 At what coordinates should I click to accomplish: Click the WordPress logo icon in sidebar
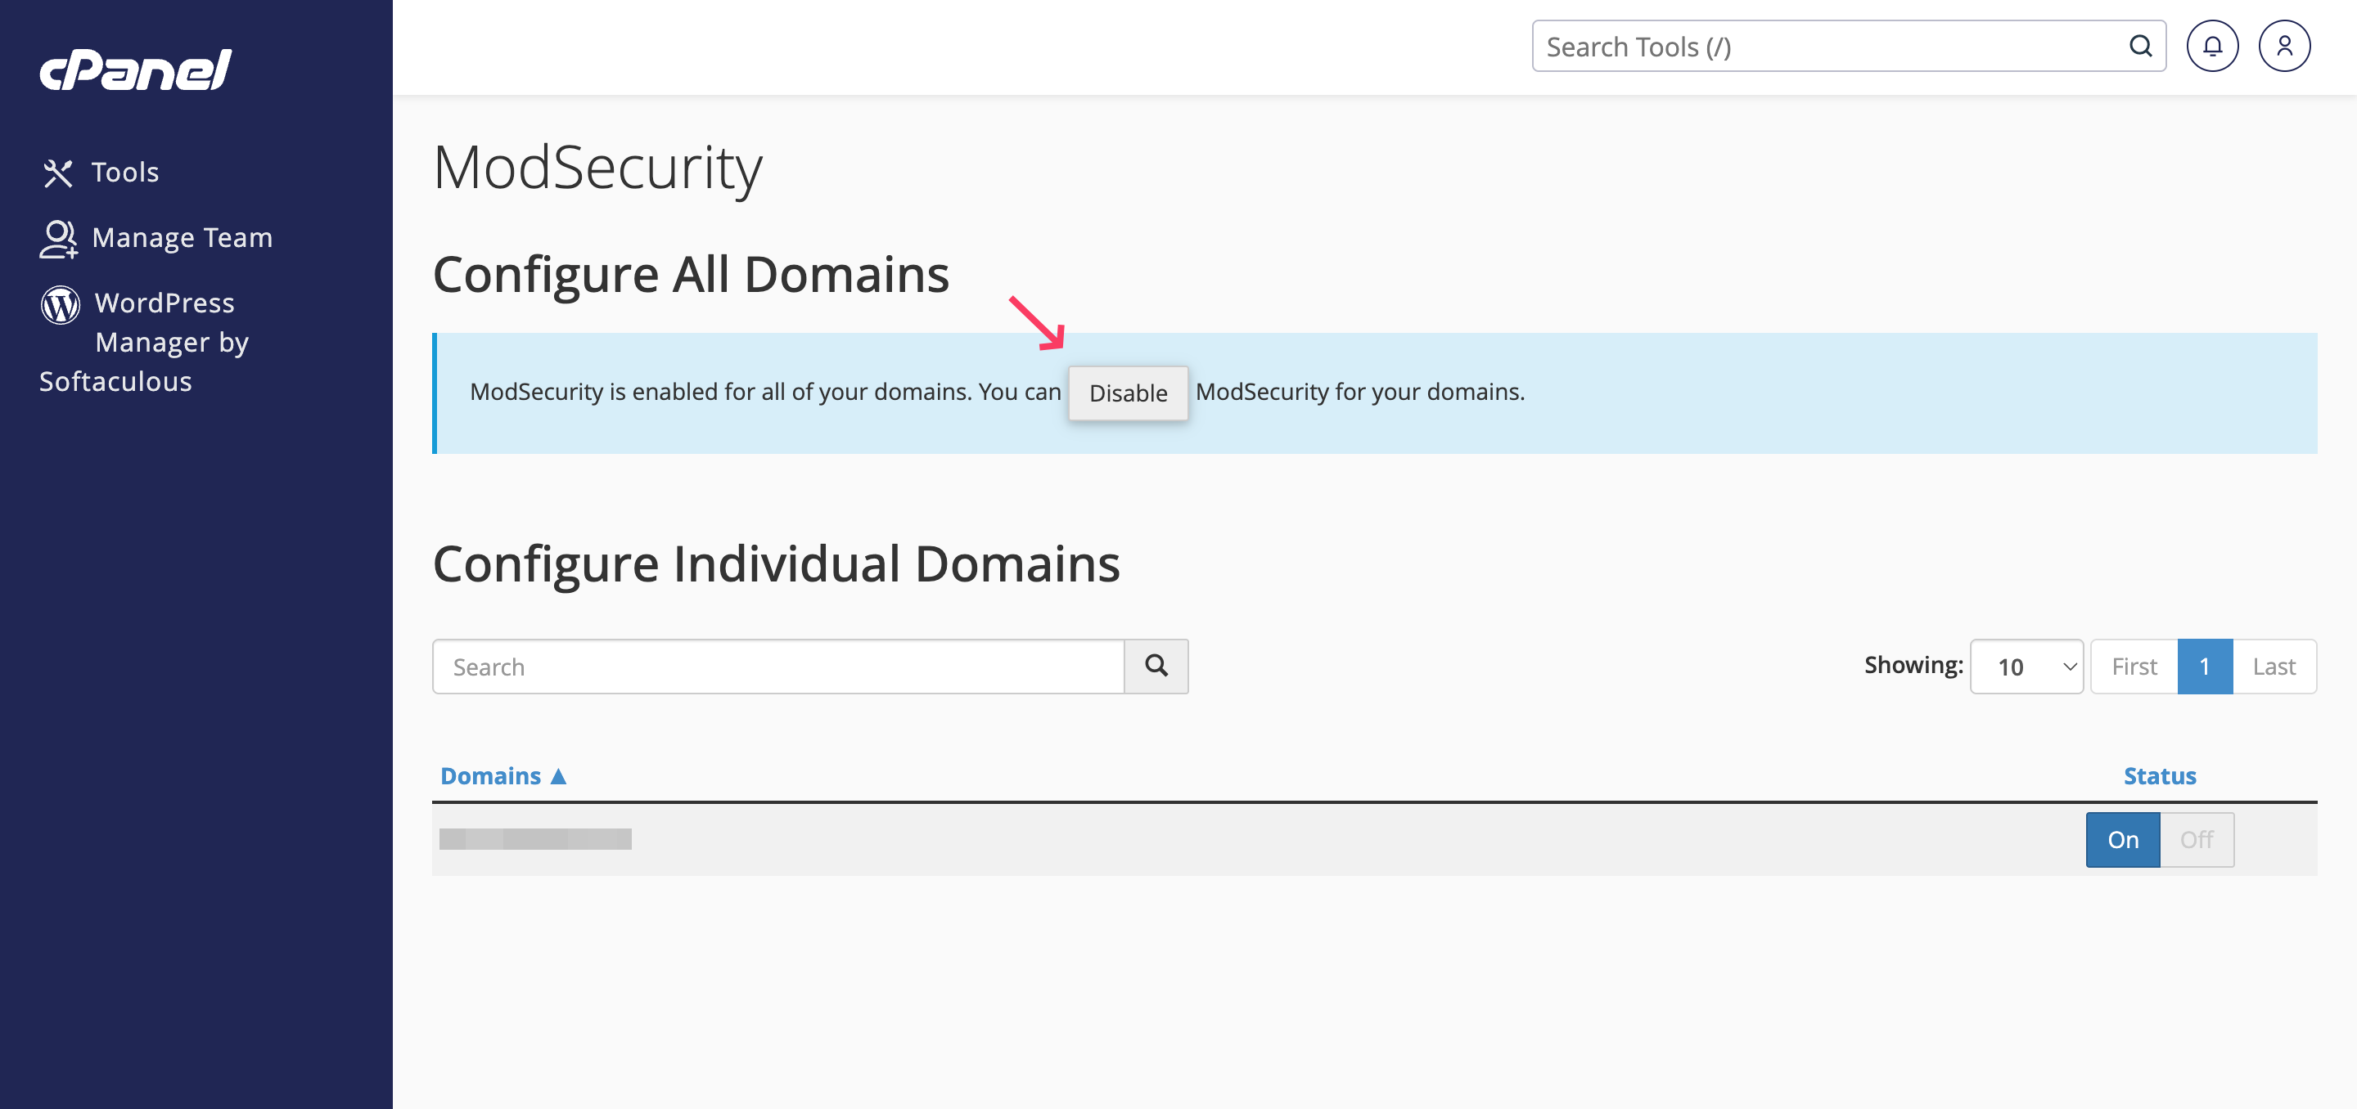61,304
